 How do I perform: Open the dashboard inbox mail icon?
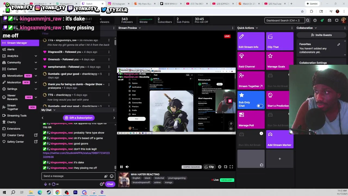click(329, 20)
